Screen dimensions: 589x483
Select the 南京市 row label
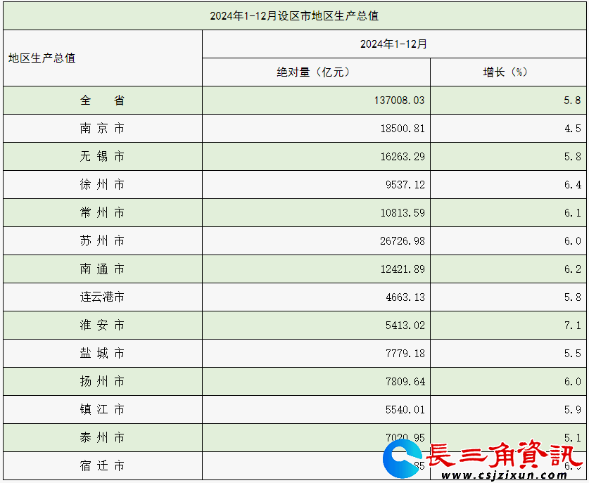pos(102,129)
